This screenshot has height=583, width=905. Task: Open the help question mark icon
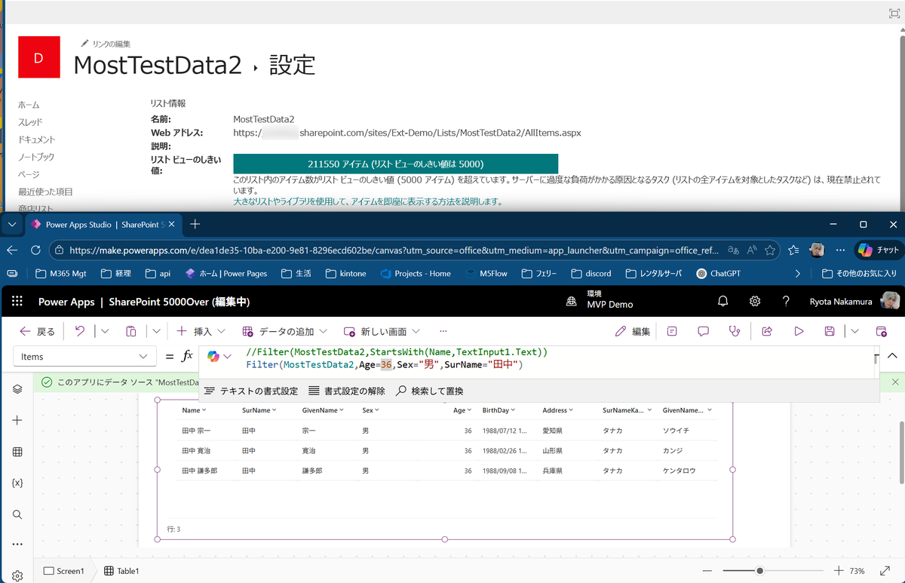tap(786, 302)
